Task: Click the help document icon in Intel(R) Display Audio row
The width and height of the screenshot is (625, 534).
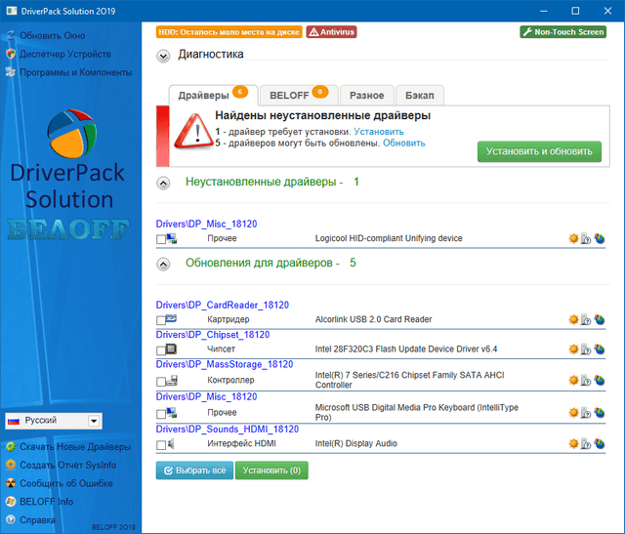Action: pos(586,444)
